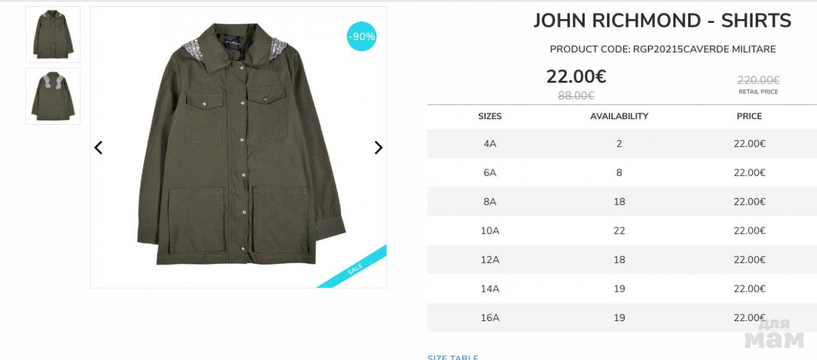
Task: Select the back view jacket thumbnail
Action: tap(53, 96)
